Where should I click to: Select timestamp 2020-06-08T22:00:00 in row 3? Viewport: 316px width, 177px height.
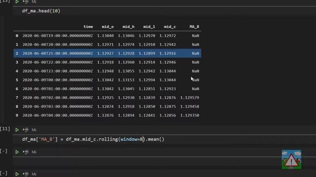pos(58,62)
